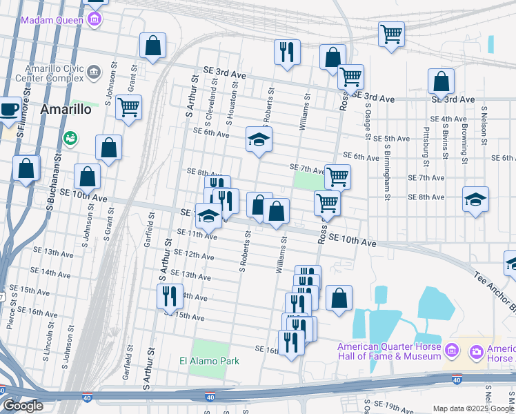This screenshot has height=414, width=516.
Task: Click the restaurant marker above SE 3rd Ave
Action: click(287, 52)
